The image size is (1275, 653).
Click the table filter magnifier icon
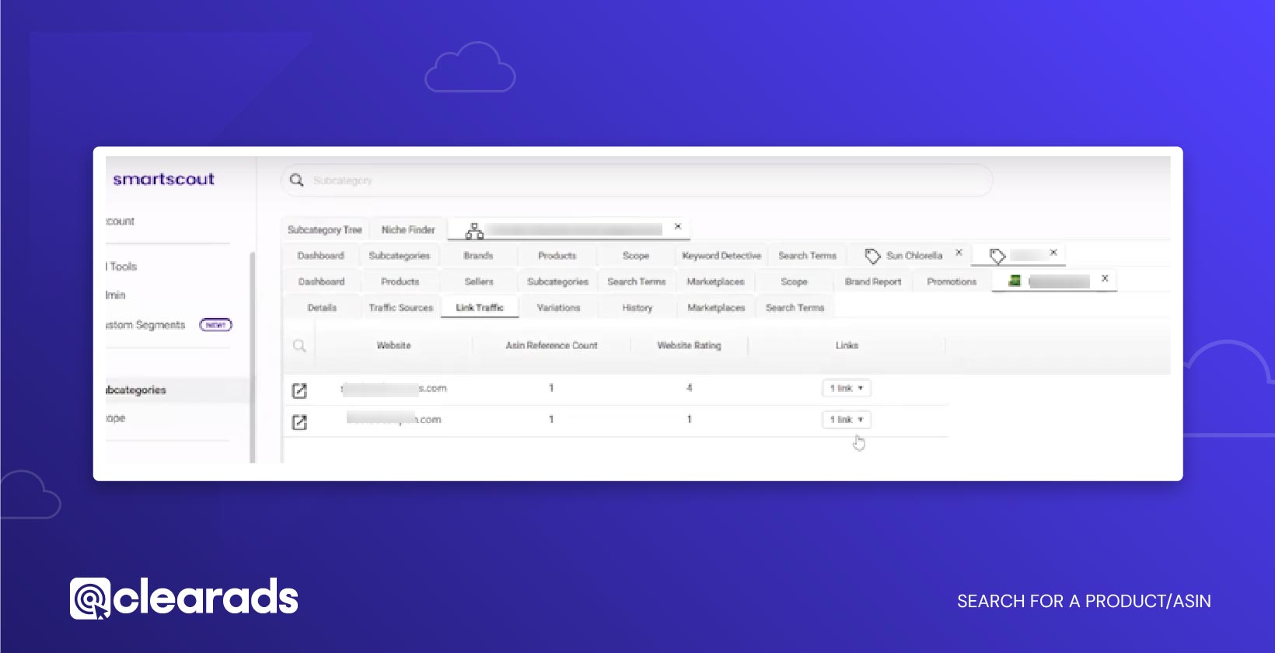tap(299, 346)
